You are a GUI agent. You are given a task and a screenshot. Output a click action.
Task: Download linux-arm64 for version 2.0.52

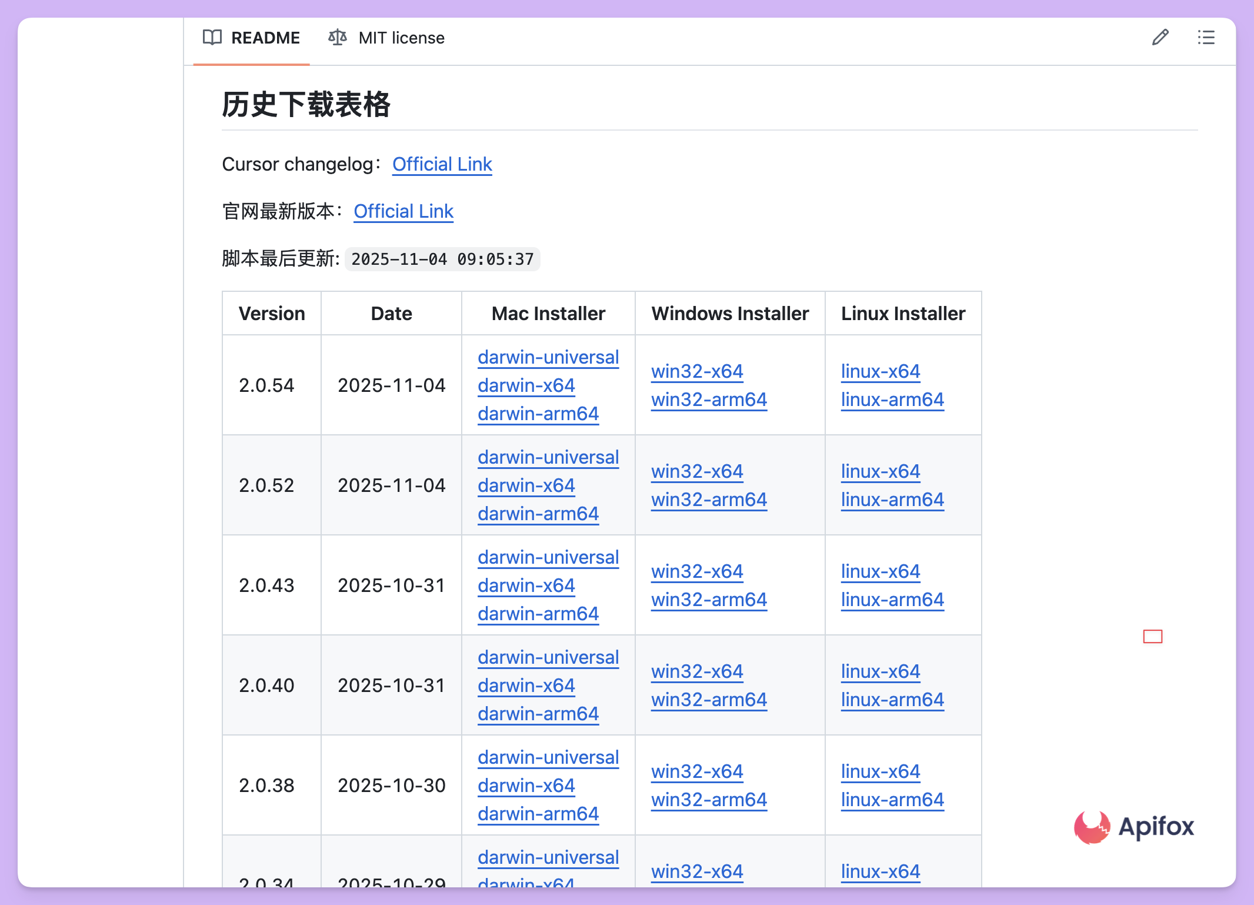892,500
